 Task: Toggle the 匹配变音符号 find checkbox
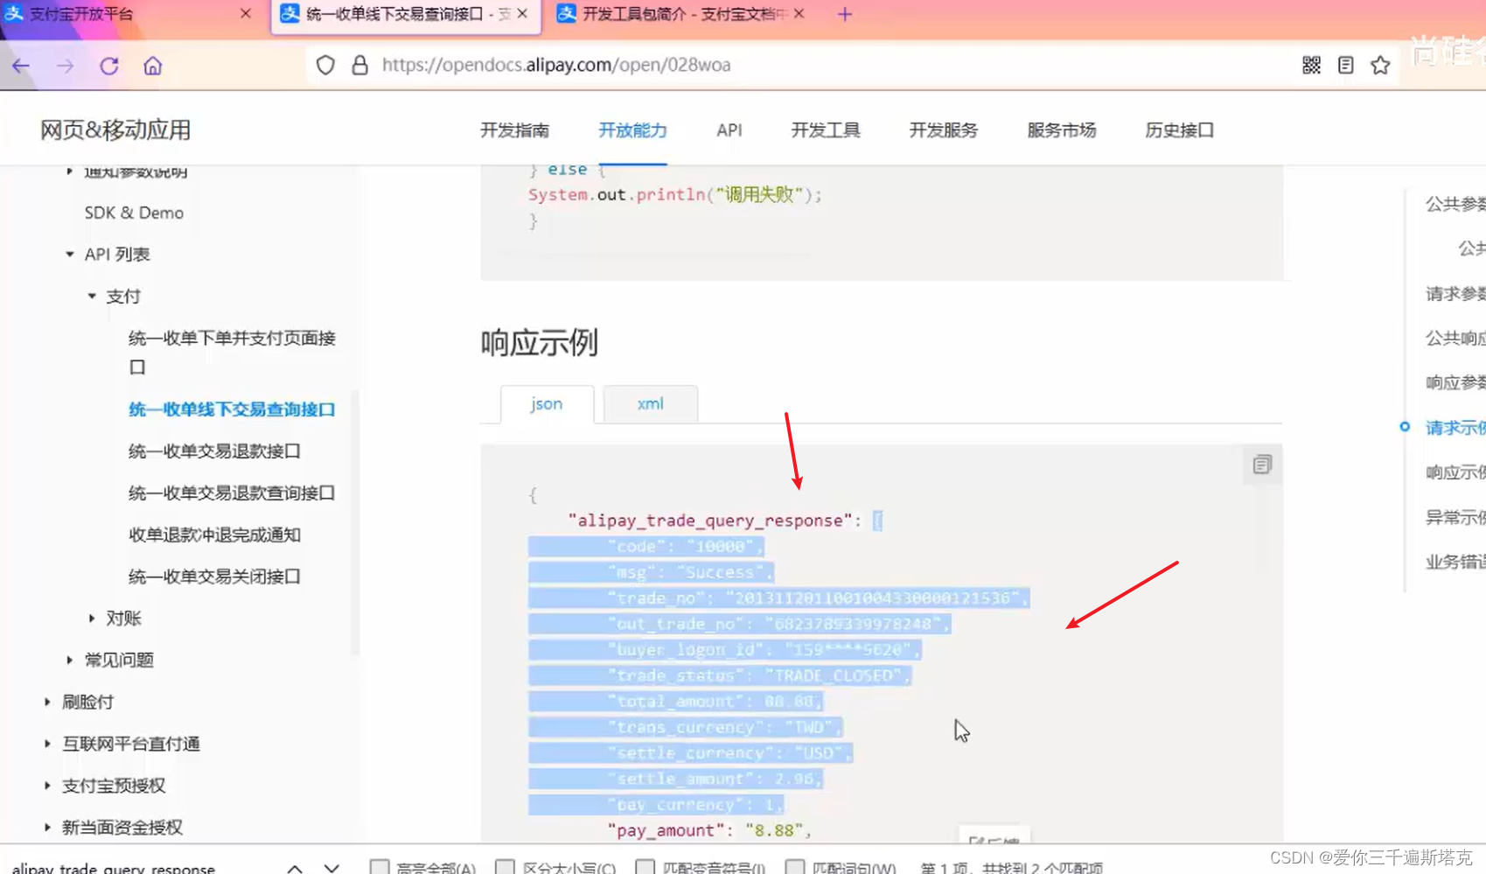(x=645, y=867)
